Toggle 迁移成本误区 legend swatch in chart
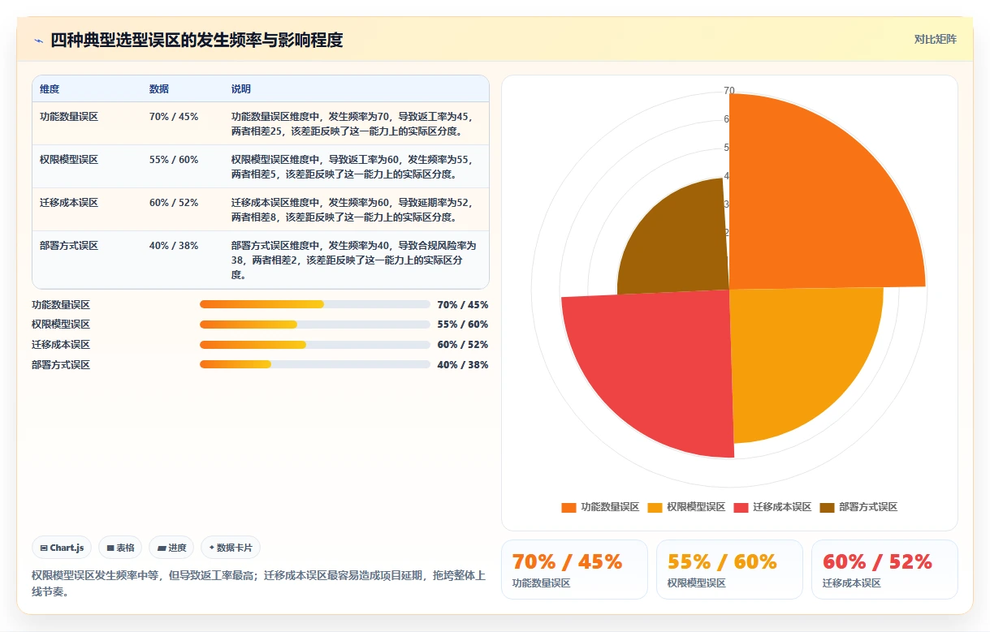990x632 pixels. coord(741,507)
